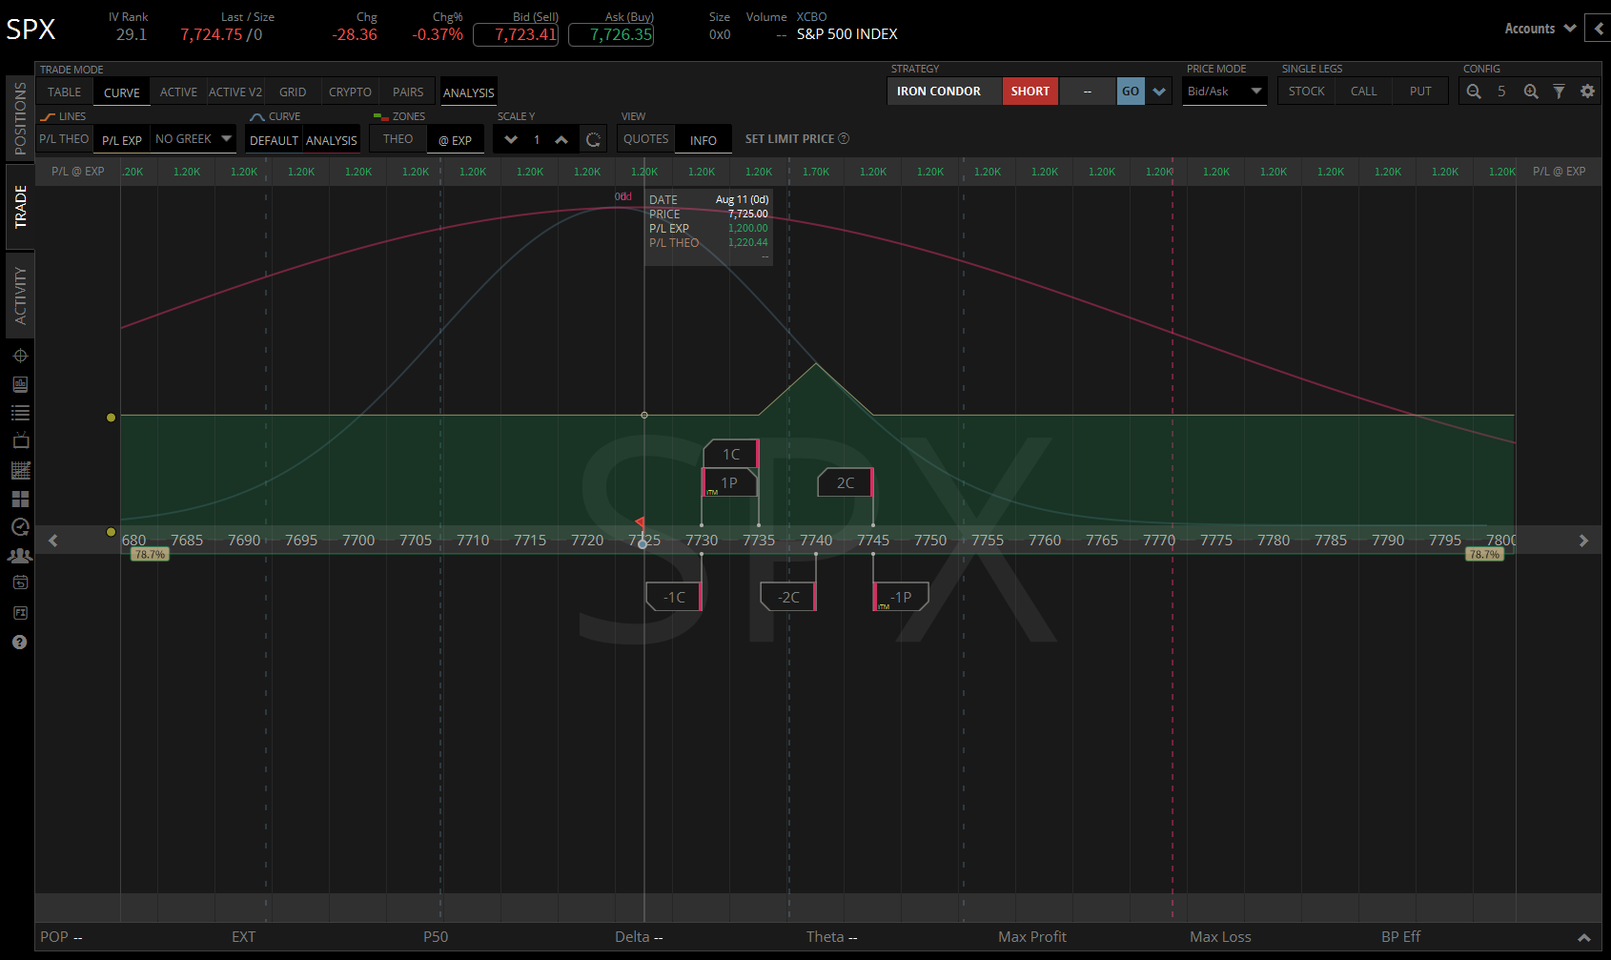This screenshot has width=1611, height=960.
Task: Switch view to QUOTES
Action: click(645, 139)
